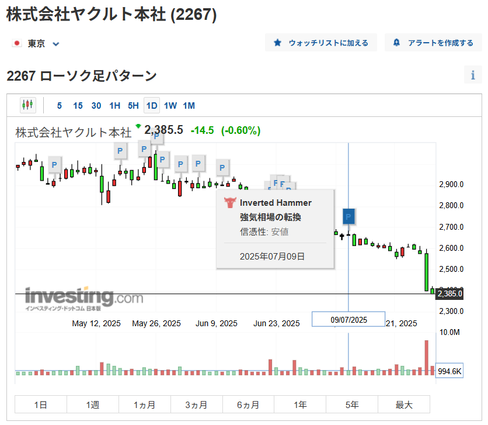Click the 2025年07月09日 date in tooltip
The image size is (488, 425).
pyautogui.click(x=272, y=257)
